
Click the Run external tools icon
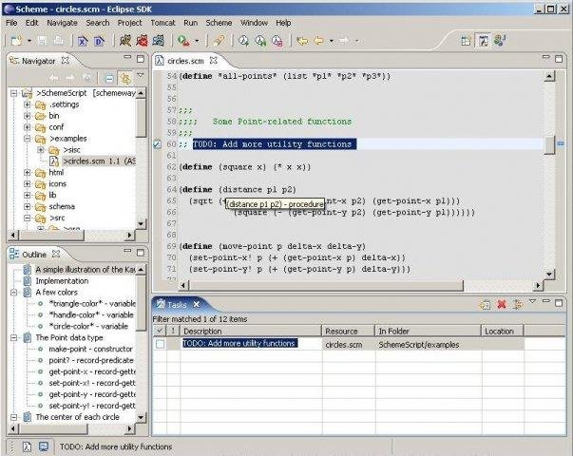pos(183,41)
